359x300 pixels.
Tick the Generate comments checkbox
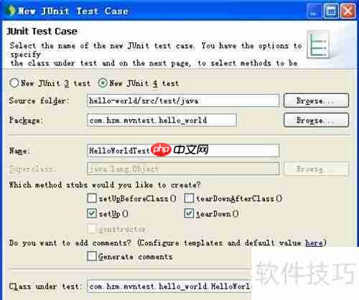click(92, 256)
